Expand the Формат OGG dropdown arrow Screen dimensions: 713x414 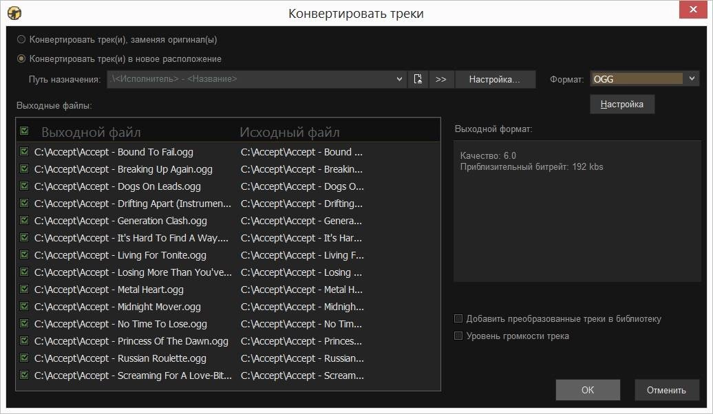click(x=692, y=78)
